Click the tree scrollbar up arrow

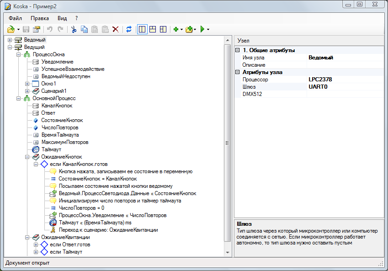click(x=228, y=40)
